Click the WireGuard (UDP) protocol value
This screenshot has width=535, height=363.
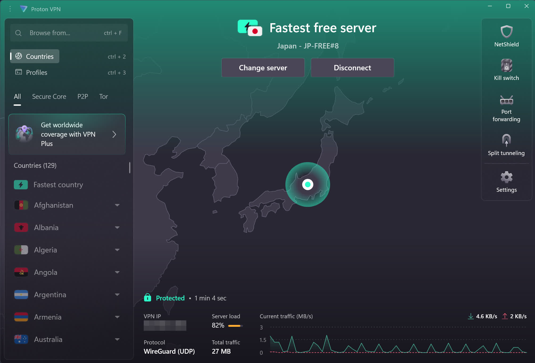pyautogui.click(x=169, y=351)
